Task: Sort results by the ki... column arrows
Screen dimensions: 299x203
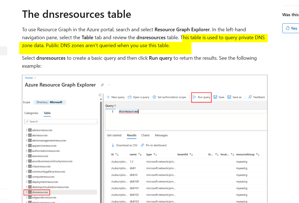Action: tap(217, 155)
